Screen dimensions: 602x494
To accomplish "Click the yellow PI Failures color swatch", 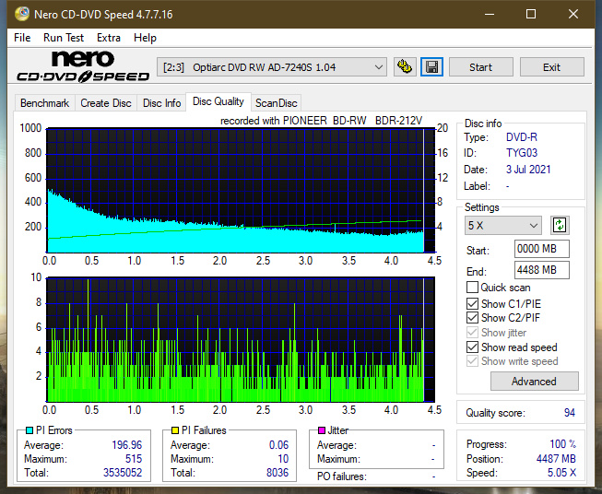I will coord(175,430).
